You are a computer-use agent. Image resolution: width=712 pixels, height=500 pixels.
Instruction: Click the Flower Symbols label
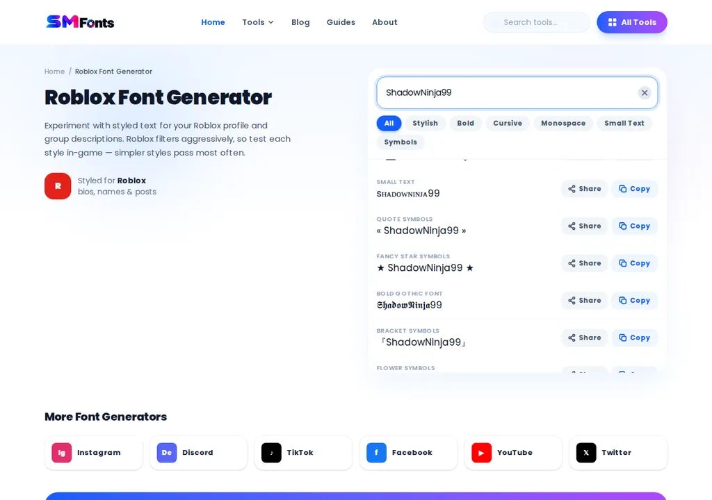point(405,368)
